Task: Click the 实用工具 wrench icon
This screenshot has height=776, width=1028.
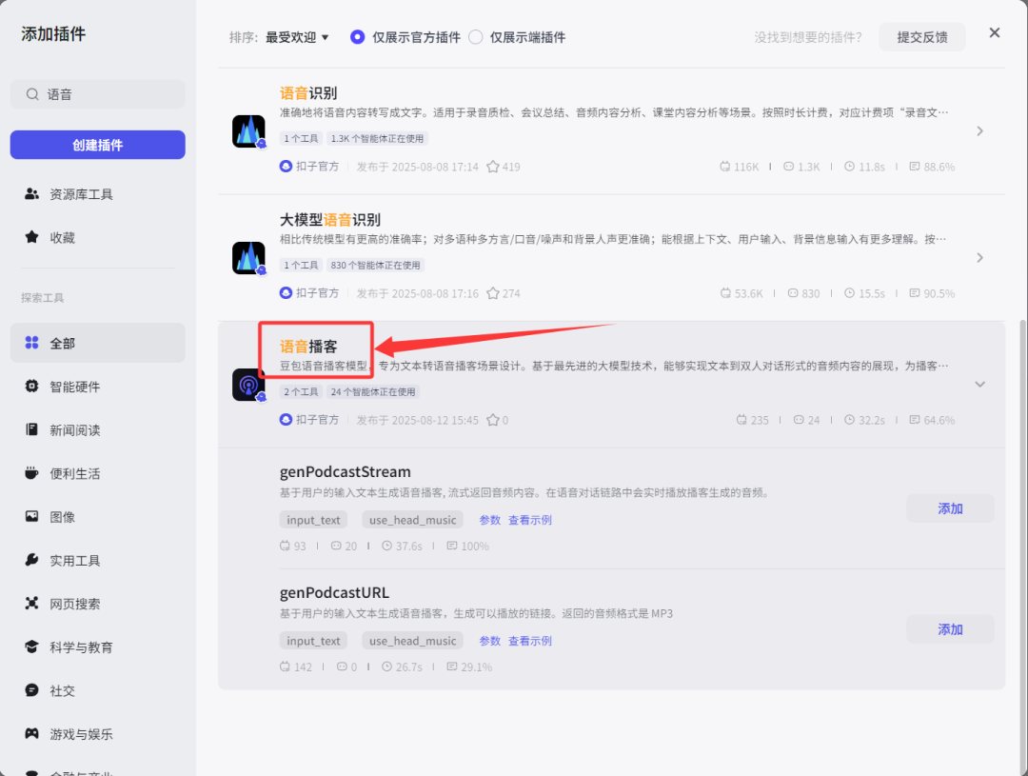Action: click(31, 560)
